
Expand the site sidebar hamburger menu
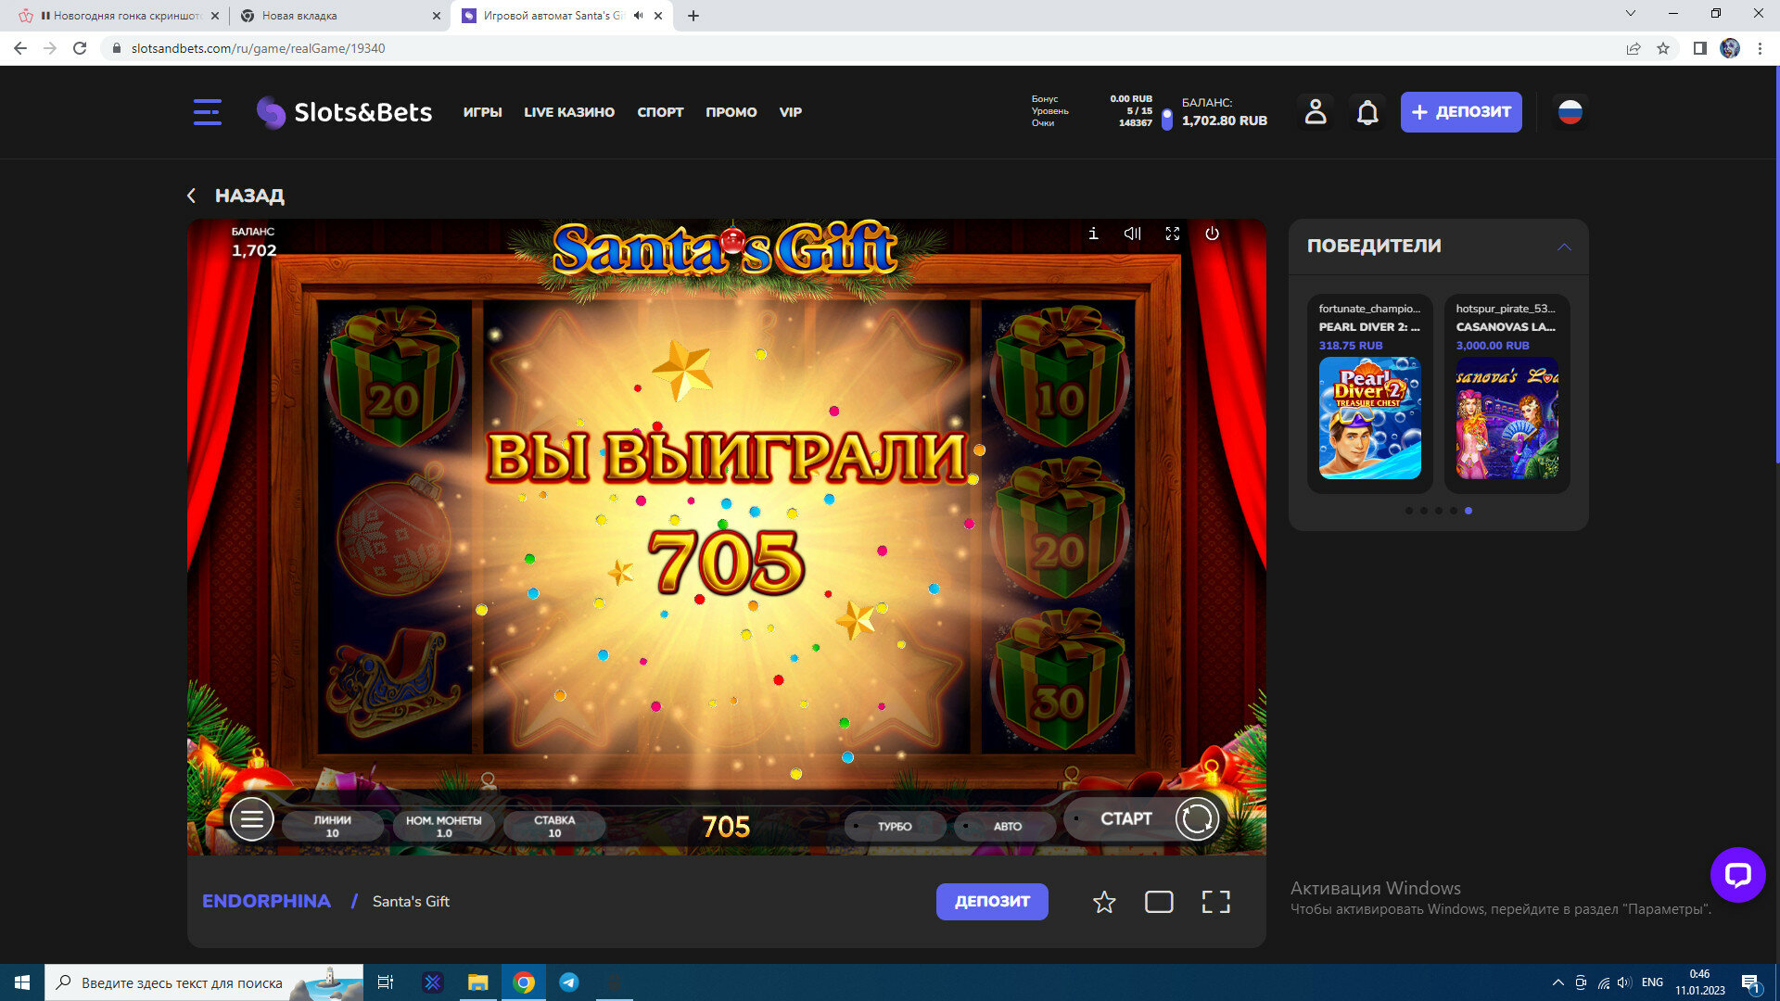click(207, 112)
